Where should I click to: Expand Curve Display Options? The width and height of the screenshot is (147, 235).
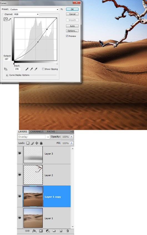click(x=7, y=75)
